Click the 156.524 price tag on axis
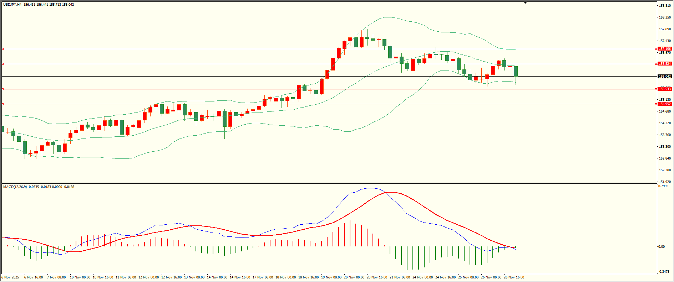This screenshot has width=674, height=282. point(665,64)
